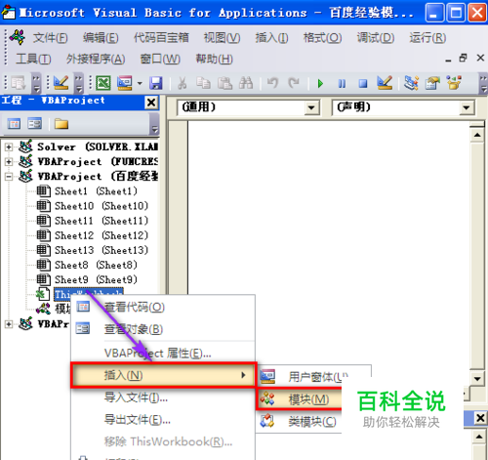
Task: Select 用户窗体 in the insert submenu
Action: (x=314, y=377)
